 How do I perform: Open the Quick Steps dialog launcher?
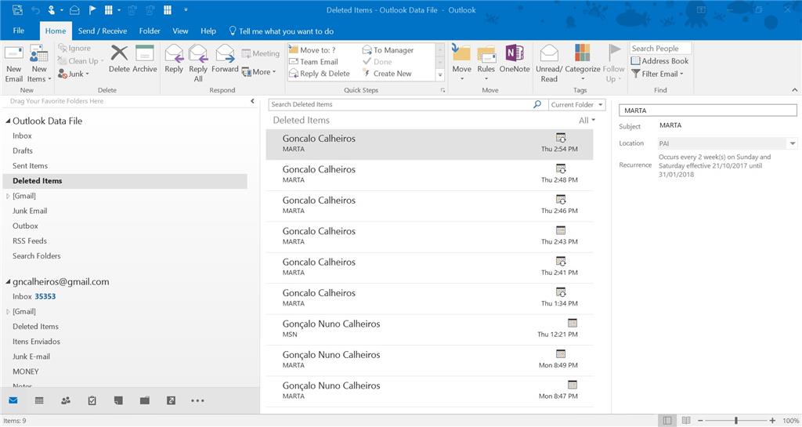pos(443,90)
